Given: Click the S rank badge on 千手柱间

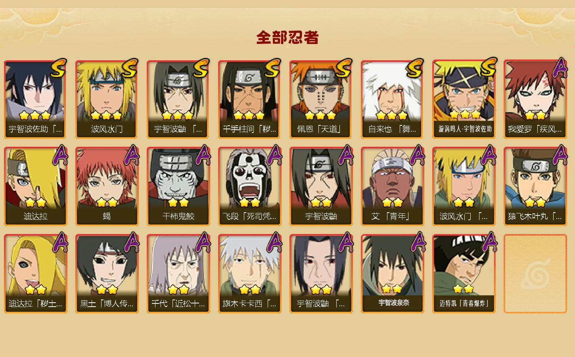Looking at the screenshot, I should tap(272, 69).
